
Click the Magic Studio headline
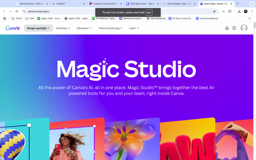point(126,69)
